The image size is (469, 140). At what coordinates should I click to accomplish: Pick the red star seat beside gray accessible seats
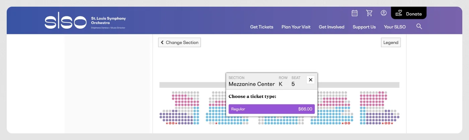click(216, 123)
